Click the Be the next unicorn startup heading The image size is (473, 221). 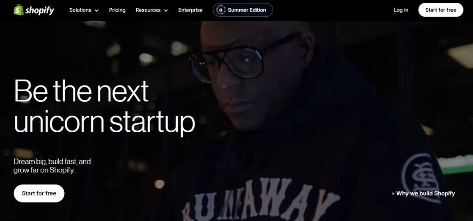(104, 106)
